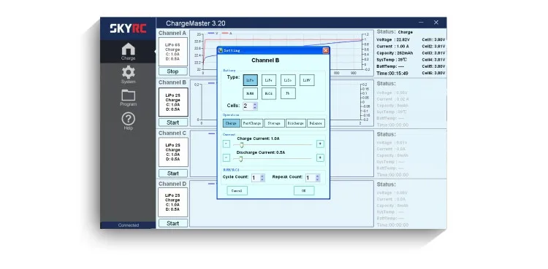Screen dimensions: 548x269
Task: Select NiMH battery type
Action: (250, 93)
